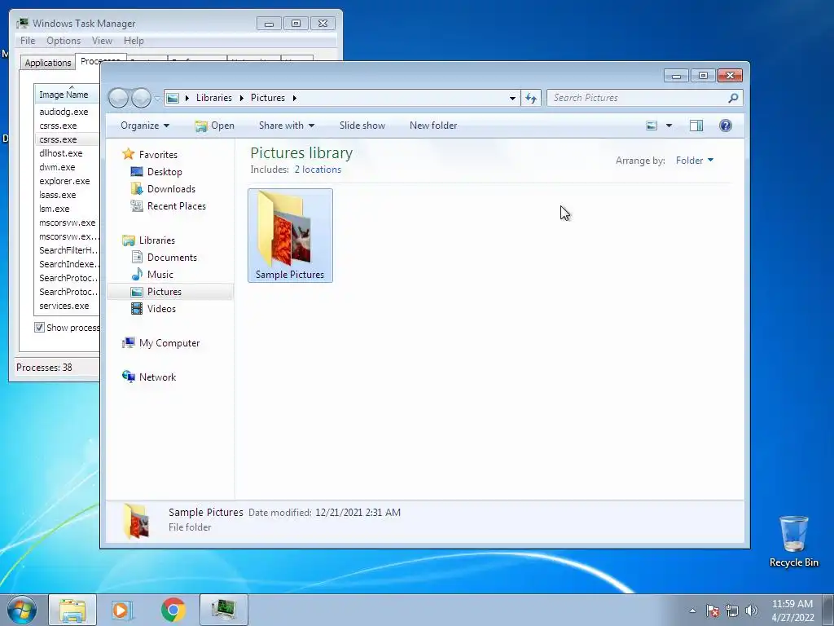Click the Open toolbar button
The image size is (834, 626).
pos(214,126)
